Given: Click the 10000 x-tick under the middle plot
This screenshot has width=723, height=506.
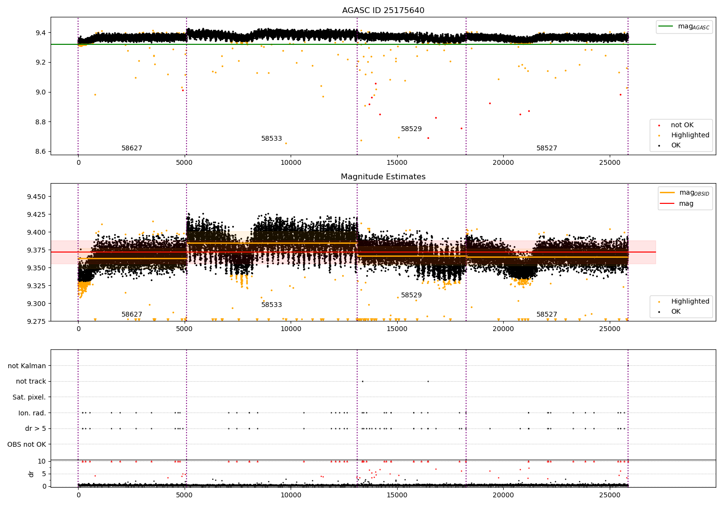Looking at the screenshot, I should [x=291, y=329].
